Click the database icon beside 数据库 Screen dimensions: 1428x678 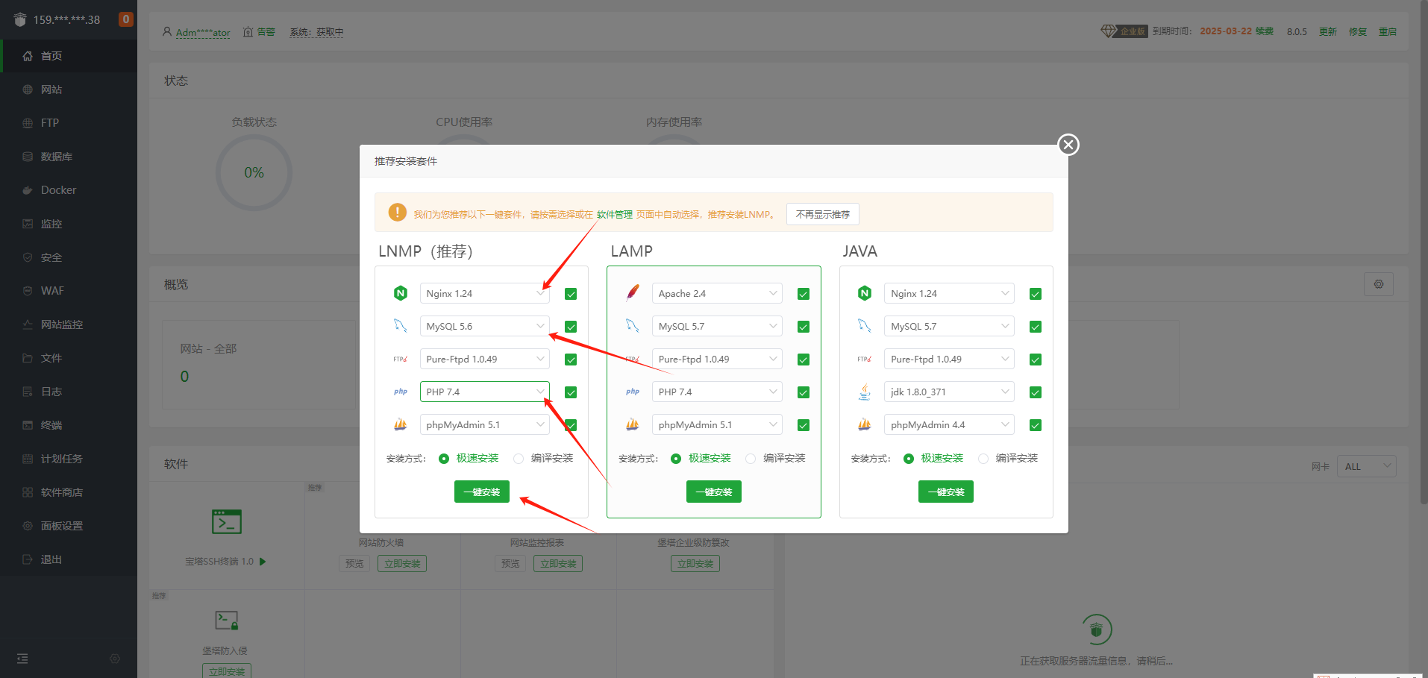click(28, 157)
